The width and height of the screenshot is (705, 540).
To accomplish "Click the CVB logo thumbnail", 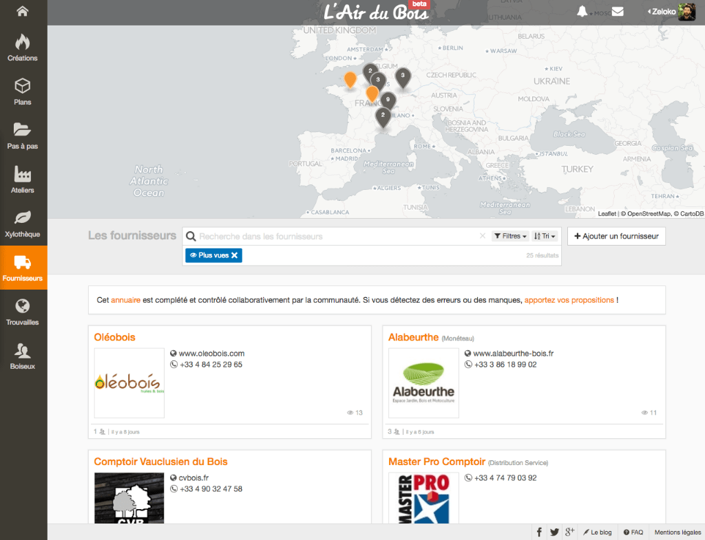I will click(x=129, y=498).
